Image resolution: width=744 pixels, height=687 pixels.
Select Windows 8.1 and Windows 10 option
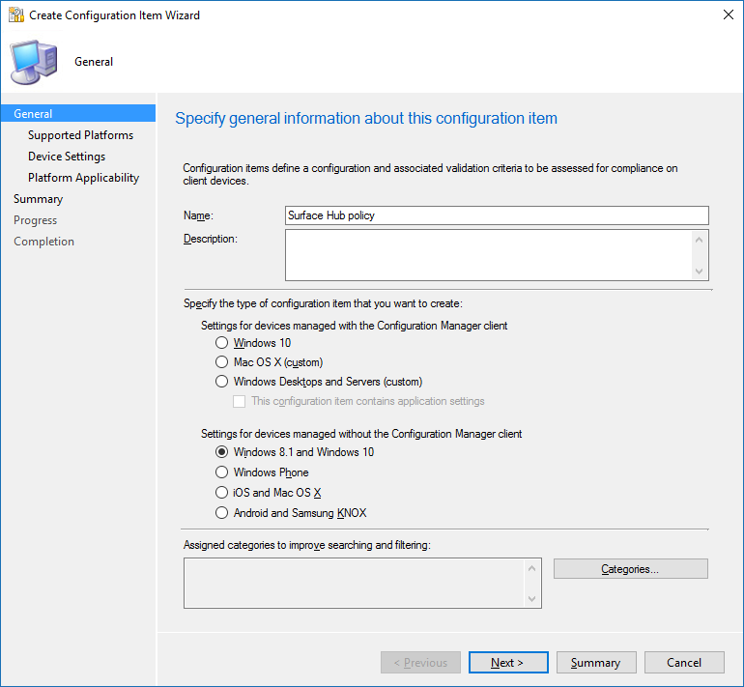[x=222, y=452]
